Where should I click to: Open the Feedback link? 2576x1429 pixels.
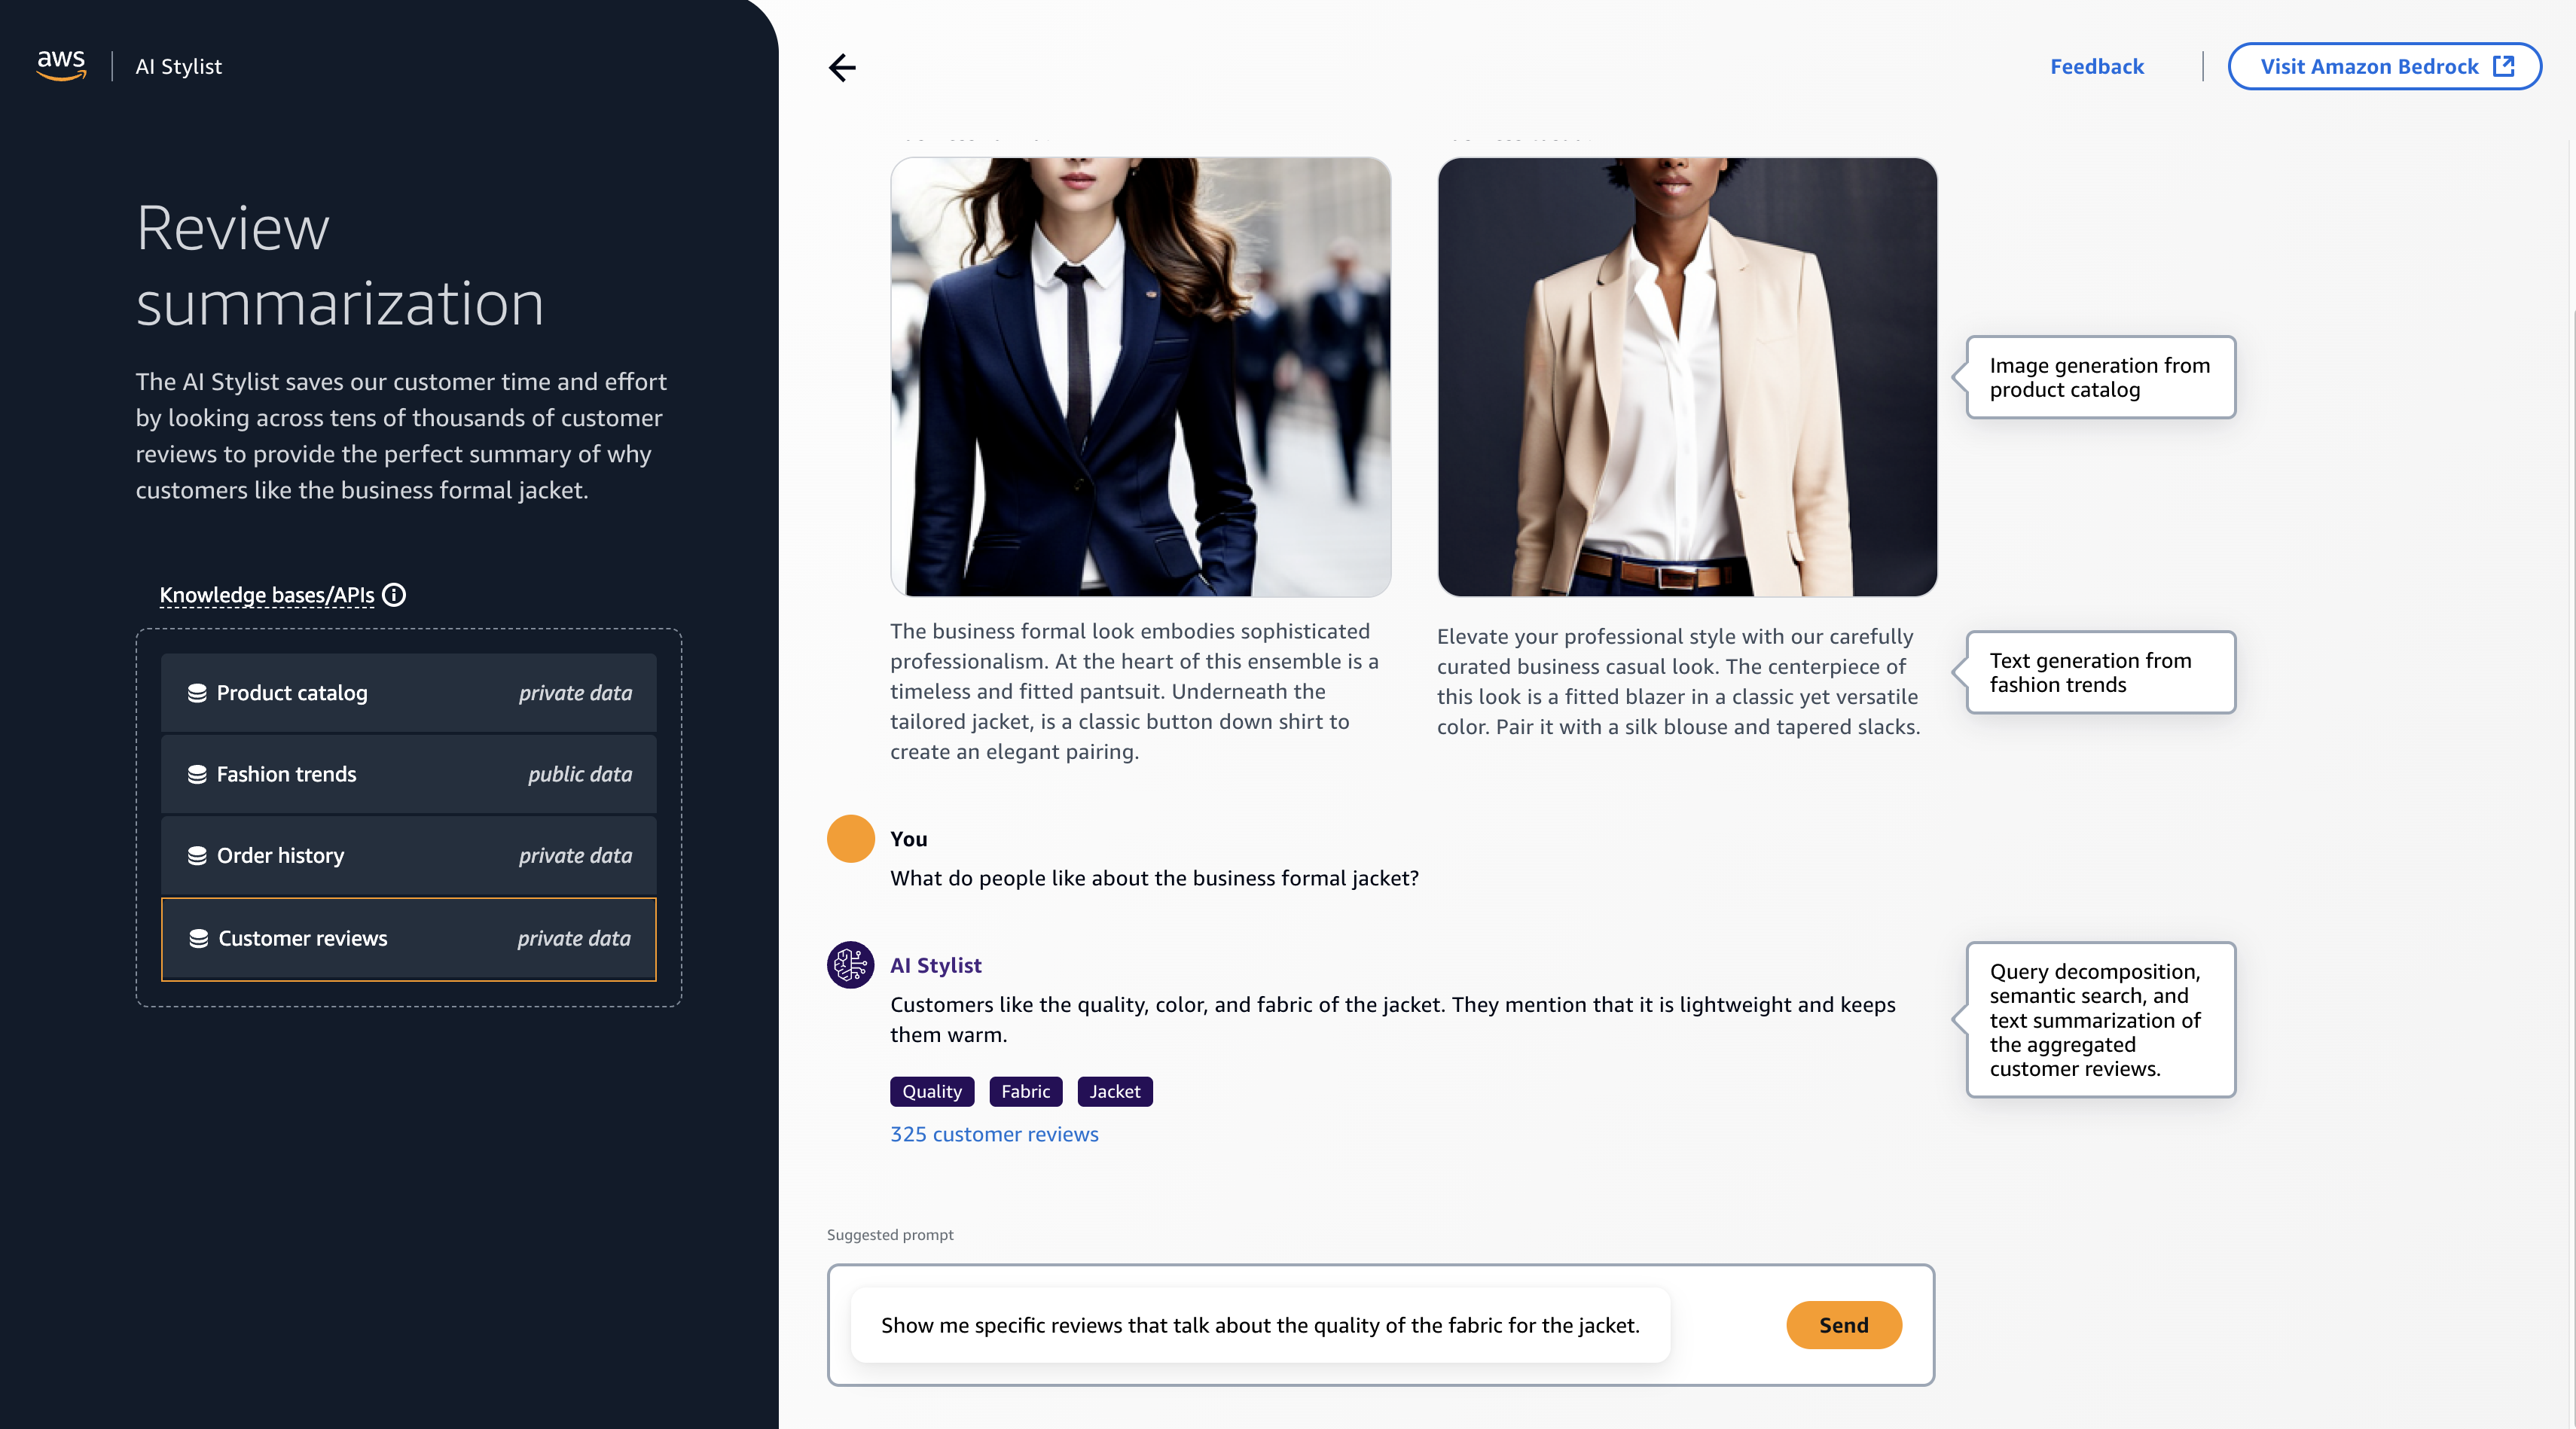point(2096,66)
